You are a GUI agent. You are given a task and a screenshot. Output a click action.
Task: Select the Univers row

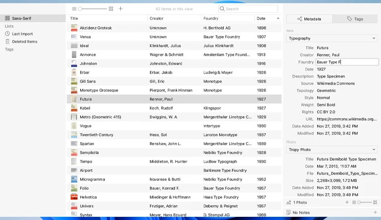(x=174, y=206)
